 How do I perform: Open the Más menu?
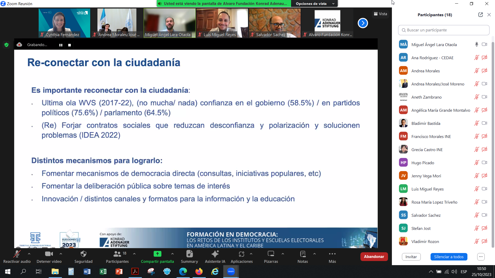[x=332, y=254]
